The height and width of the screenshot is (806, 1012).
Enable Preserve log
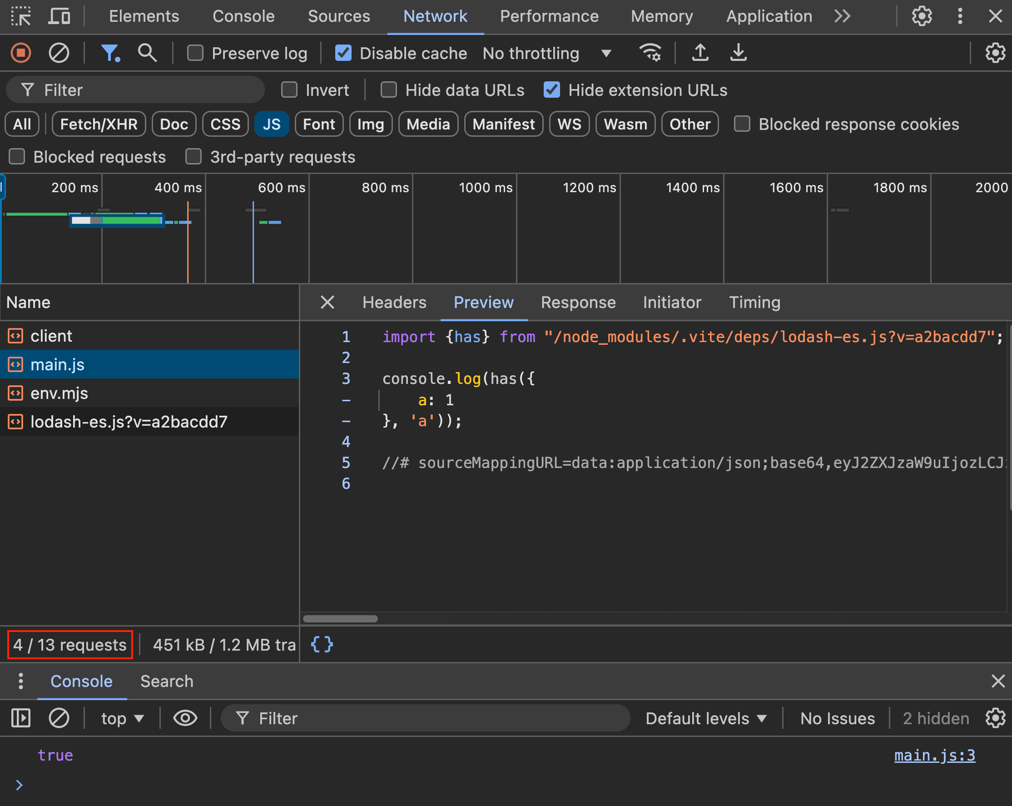pyautogui.click(x=195, y=53)
